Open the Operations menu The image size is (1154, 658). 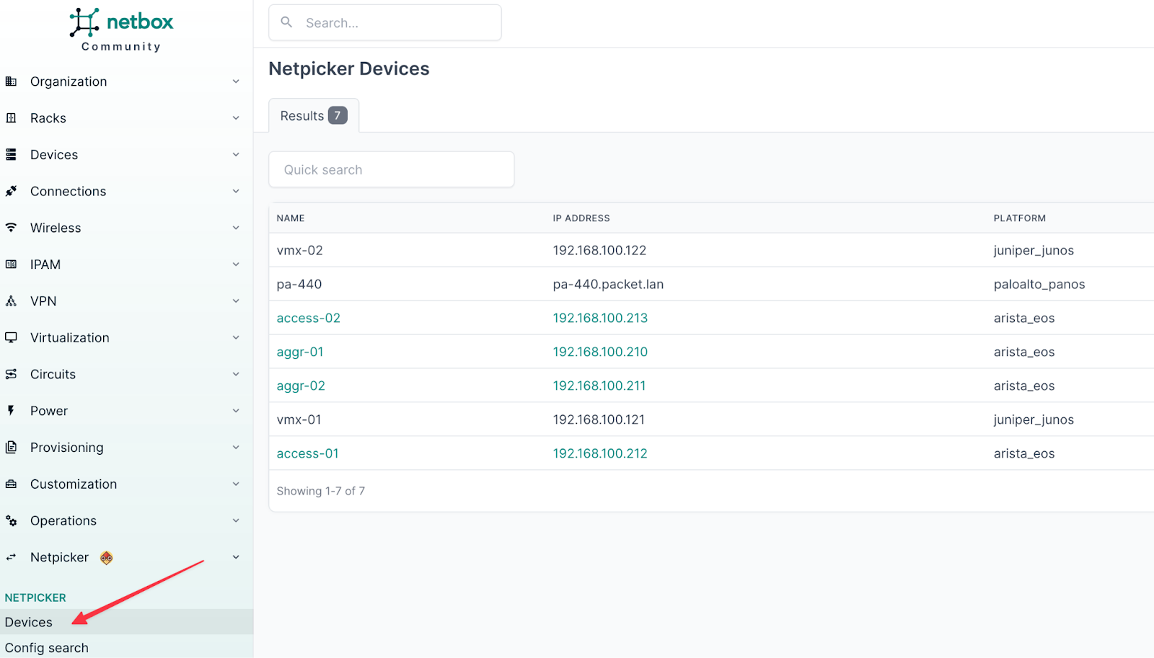point(126,520)
